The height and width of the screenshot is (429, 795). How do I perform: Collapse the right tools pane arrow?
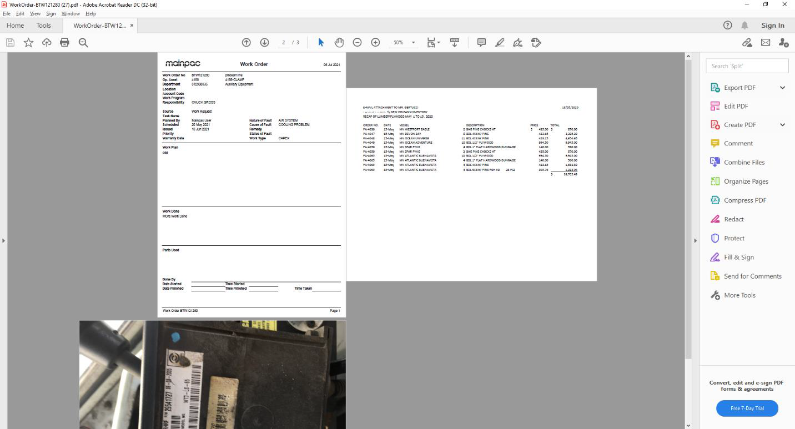(695, 240)
